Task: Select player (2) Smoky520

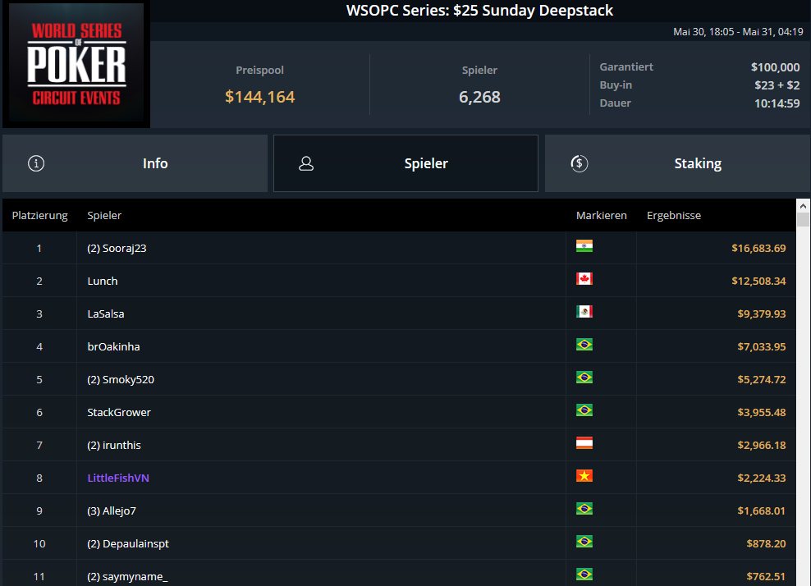Action: 121,380
